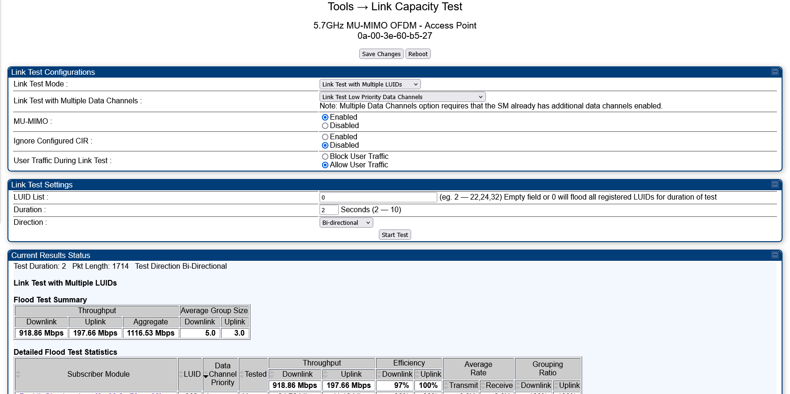Disable MU-MIMO radio option
The image size is (790, 394).
pyautogui.click(x=325, y=126)
